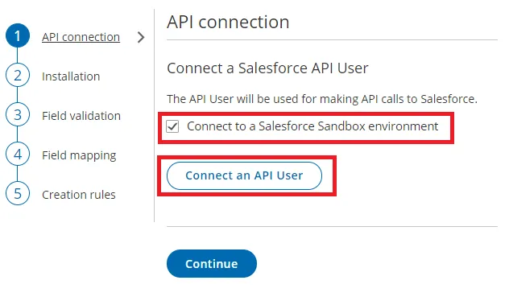Screen dimensions: 509x301
Task: Jump to the step 3 circle icon
Action: (18, 114)
